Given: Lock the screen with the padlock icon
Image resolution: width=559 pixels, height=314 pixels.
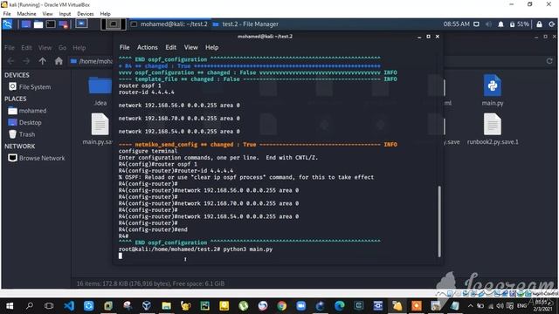Looking at the screenshot, I should [539, 24].
